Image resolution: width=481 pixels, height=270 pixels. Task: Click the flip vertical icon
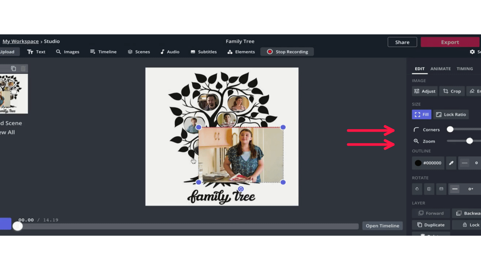[441, 189]
